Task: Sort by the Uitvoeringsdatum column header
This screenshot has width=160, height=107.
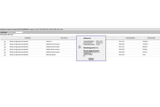Action: pos(130,38)
